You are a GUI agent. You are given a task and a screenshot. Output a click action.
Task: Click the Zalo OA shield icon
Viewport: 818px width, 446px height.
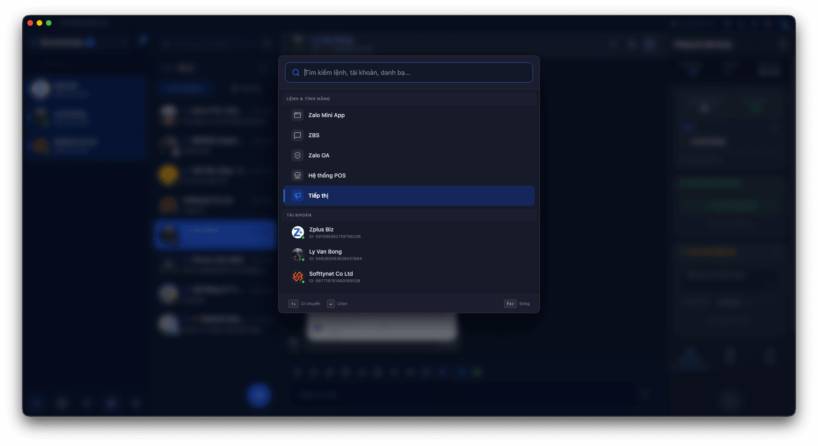pos(297,155)
